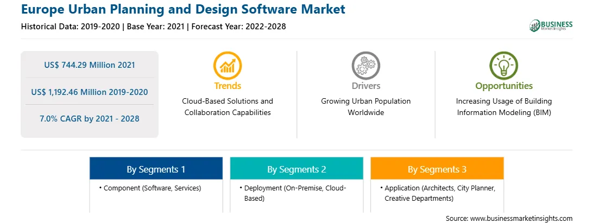Click the orange Trends chart icon

tap(228, 66)
